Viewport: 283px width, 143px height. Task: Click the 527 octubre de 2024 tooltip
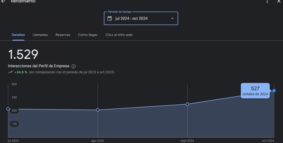pos(255,91)
